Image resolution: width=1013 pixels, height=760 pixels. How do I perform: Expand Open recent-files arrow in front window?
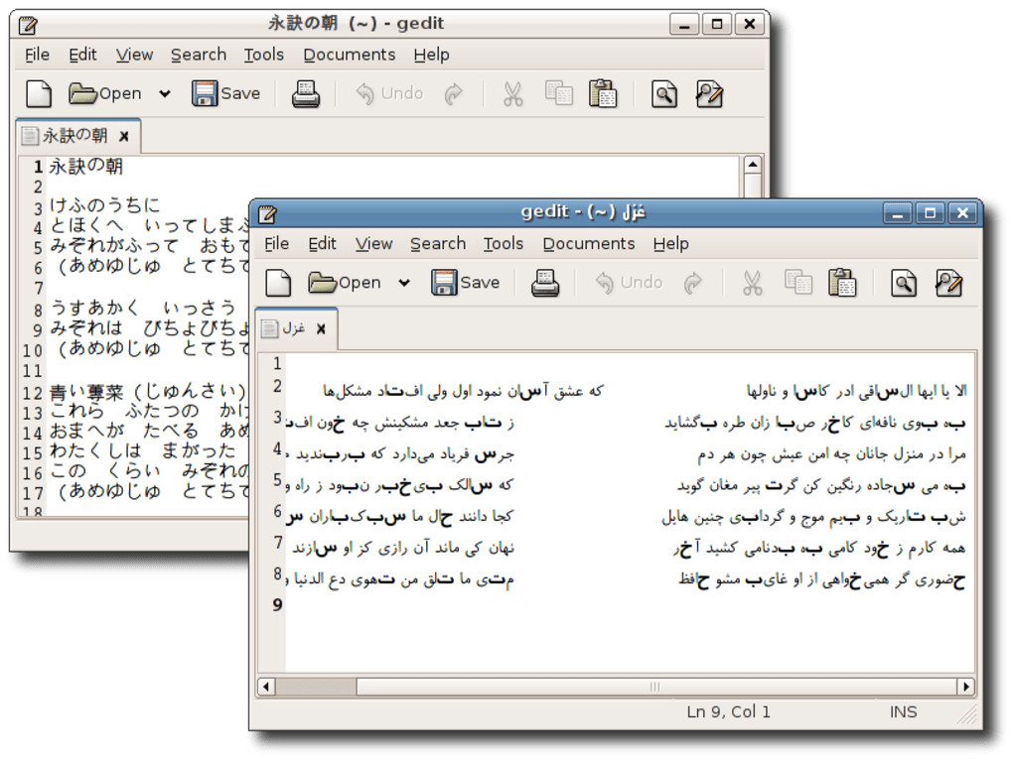coord(404,283)
